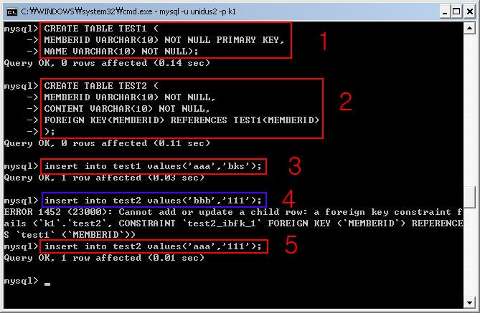480x313 pixels.
Task: Click the FOREIGN KEY(MEMBERID) REFERENCES line
Action: (x=182, y=120)
